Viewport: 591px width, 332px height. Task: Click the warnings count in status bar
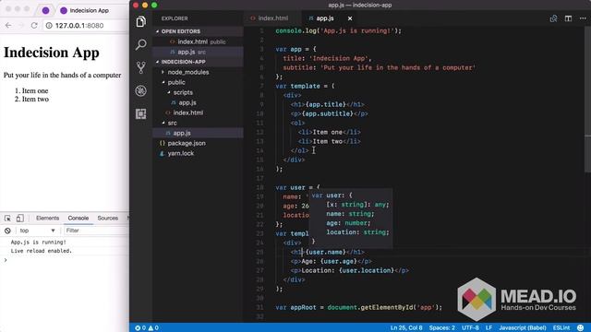[x=153, y=328]
